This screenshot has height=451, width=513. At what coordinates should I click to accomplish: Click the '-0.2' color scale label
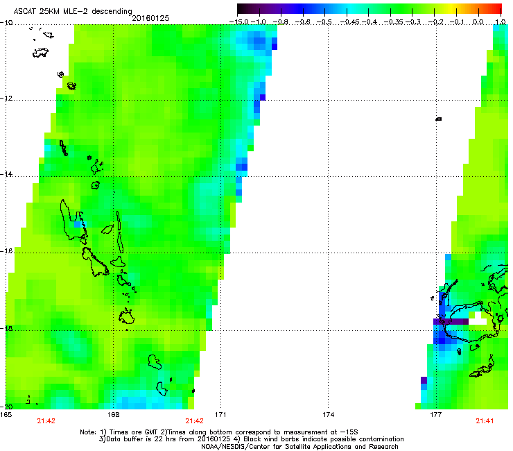pyautogui.click(x=435, y=22)
